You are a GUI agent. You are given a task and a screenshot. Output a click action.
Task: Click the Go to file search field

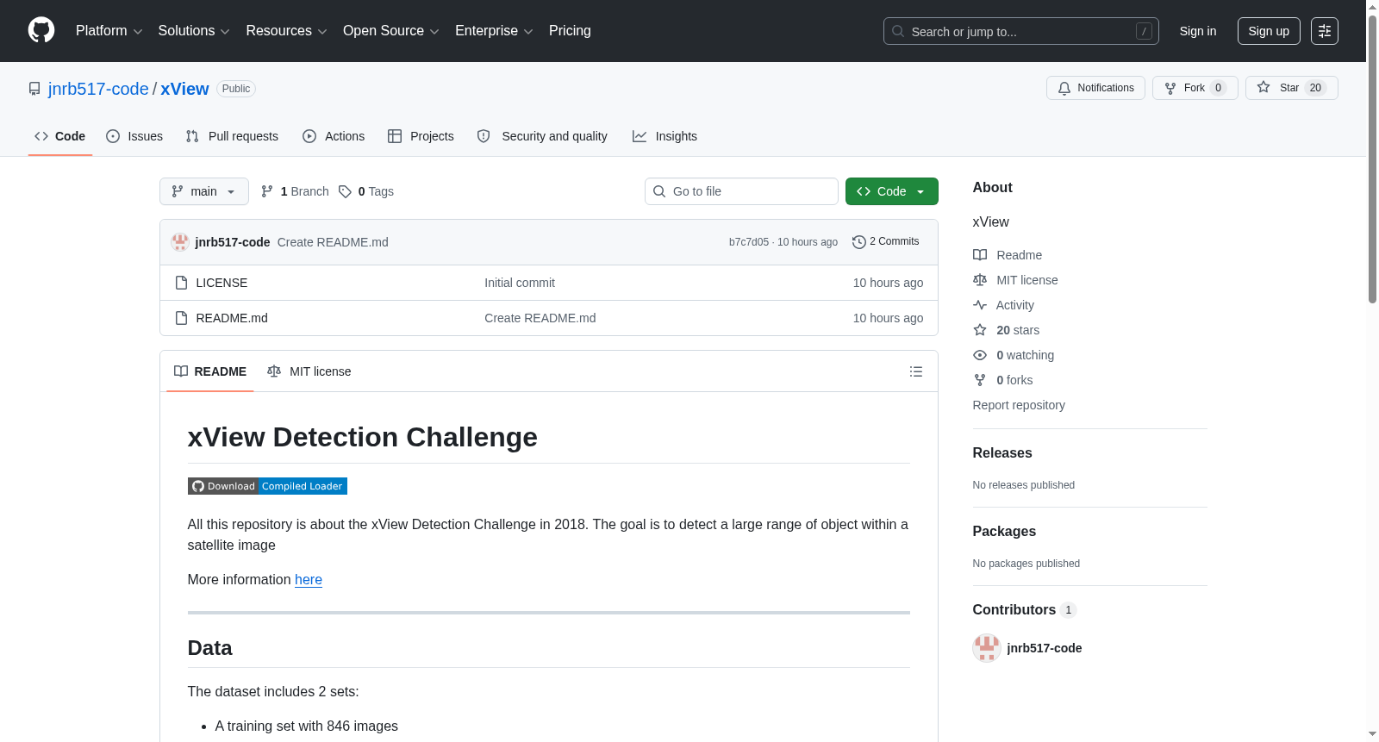[x=741, y=191]
